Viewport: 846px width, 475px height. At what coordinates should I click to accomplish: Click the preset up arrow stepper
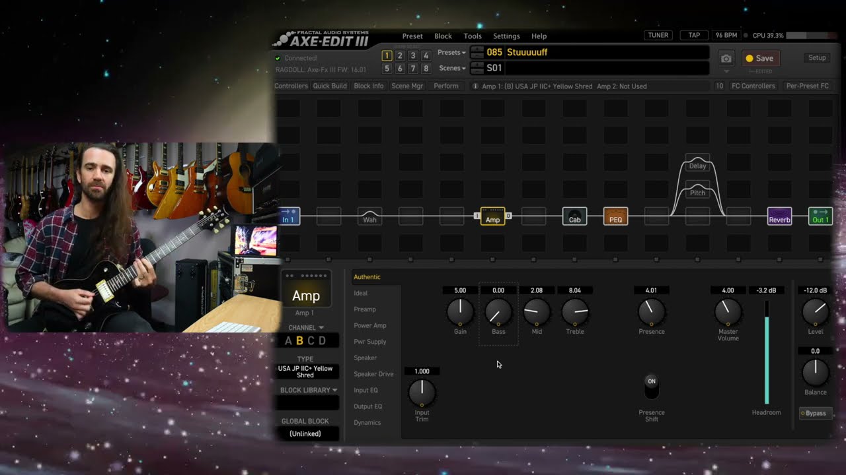click(x=477, y=49)
